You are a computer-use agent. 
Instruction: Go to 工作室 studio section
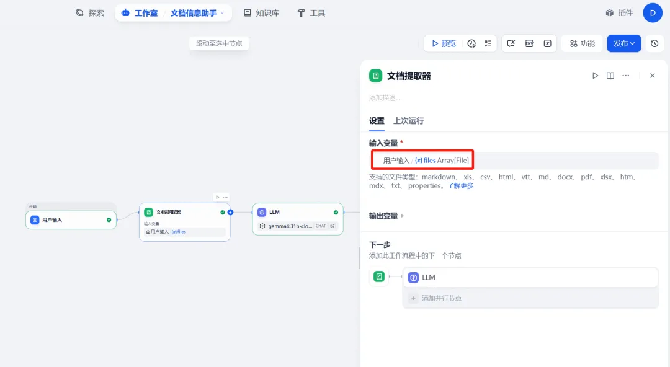140,13
